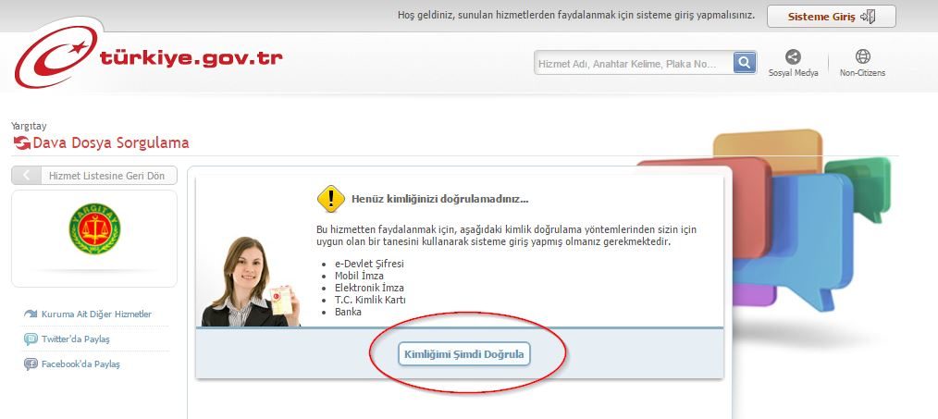Click Kimliğimi Şimdi Doğrula button
The image size is (938, 419).
click(464, 353)
